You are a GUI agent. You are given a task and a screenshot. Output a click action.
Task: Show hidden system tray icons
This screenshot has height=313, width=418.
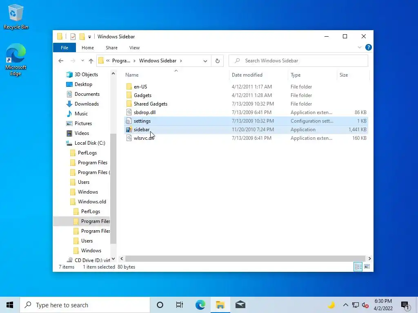tap(345, 305)
